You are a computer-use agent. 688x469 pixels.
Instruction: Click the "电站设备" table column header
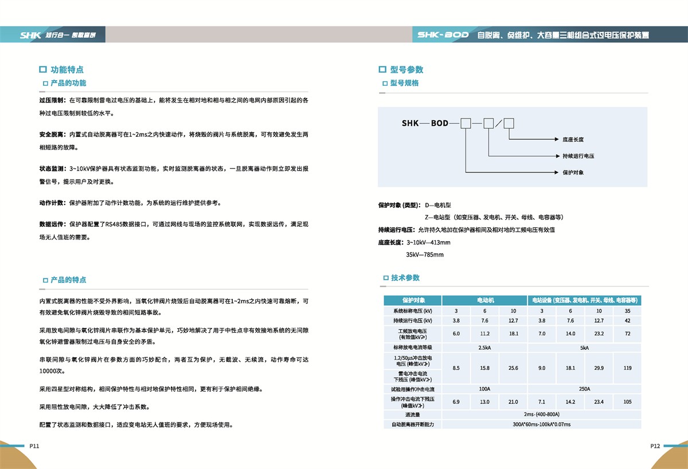(584, 300)
